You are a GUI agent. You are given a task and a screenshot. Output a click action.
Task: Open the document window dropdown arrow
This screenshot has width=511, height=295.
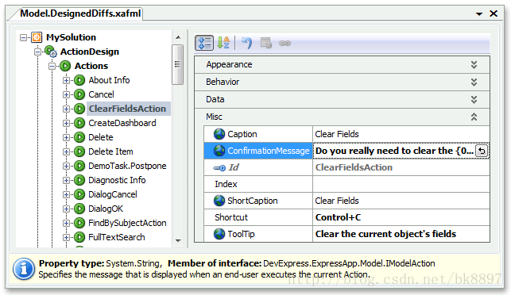(479, 13)
